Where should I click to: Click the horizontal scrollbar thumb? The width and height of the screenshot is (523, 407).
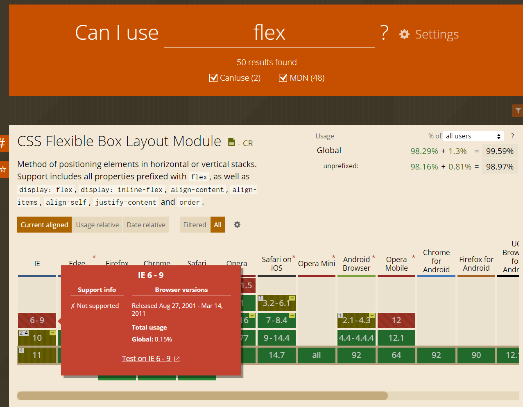[x=202, y=396]
